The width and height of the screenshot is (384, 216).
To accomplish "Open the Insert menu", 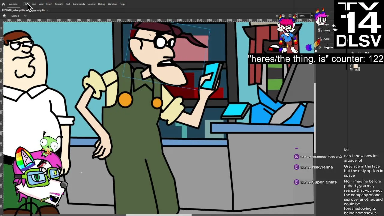I will click(x=49, y=4).
